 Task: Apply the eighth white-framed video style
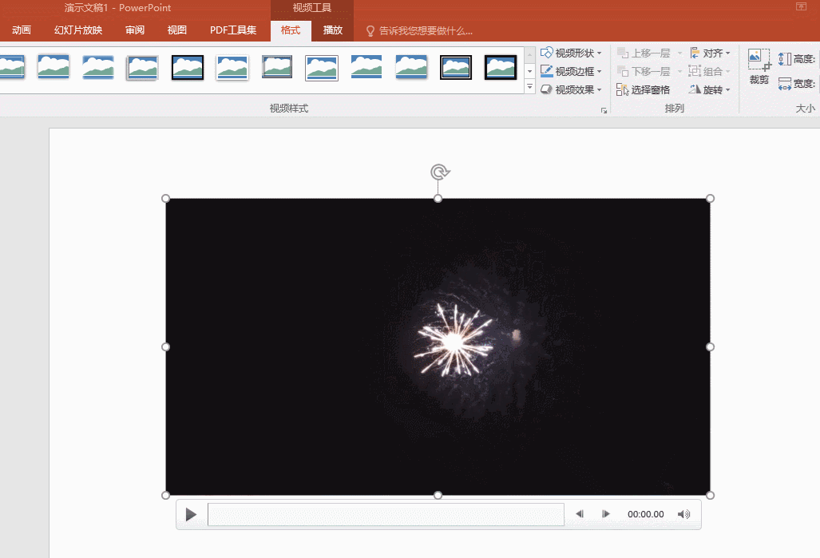pos(322,68)
